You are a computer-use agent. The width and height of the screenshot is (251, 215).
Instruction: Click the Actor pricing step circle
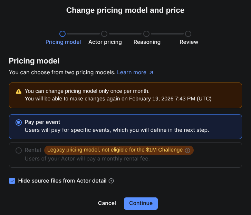point(104,34)
